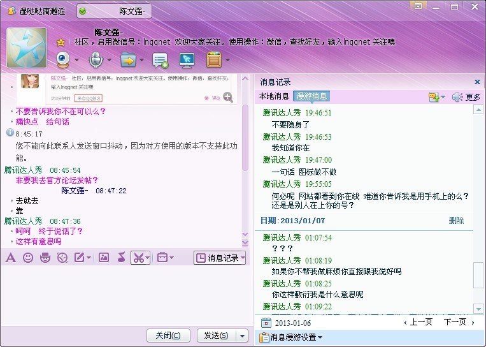Click 评论 link on feed post

(216, 98)
